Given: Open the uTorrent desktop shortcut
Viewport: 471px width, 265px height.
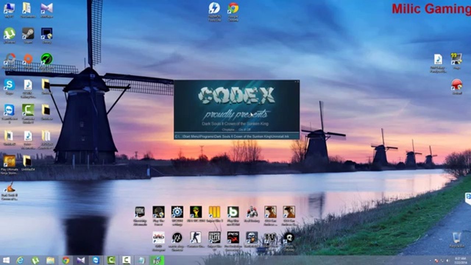Looking at the screenshot, I should click(x=9, y=35).
